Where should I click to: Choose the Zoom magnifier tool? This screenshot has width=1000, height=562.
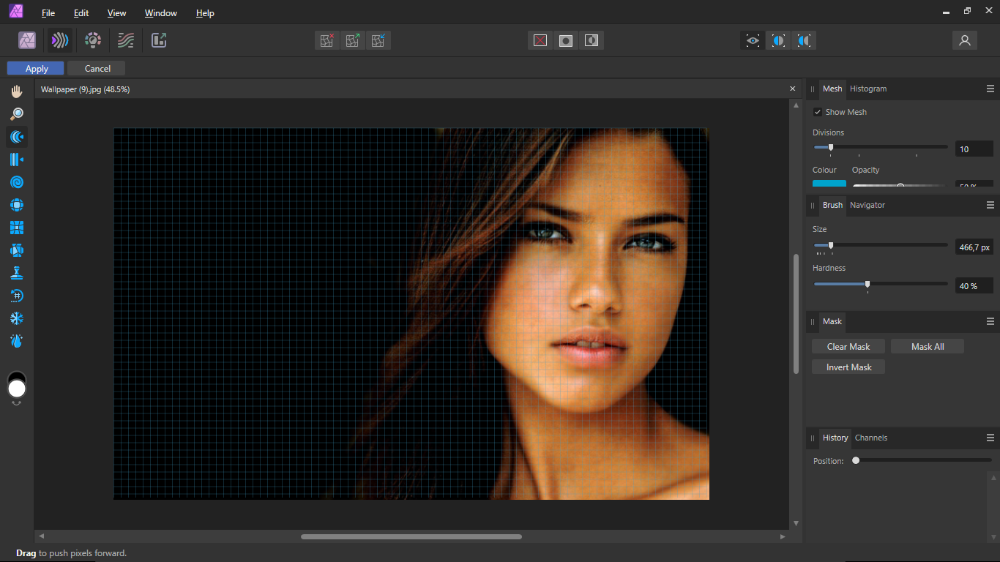(17, 114)
